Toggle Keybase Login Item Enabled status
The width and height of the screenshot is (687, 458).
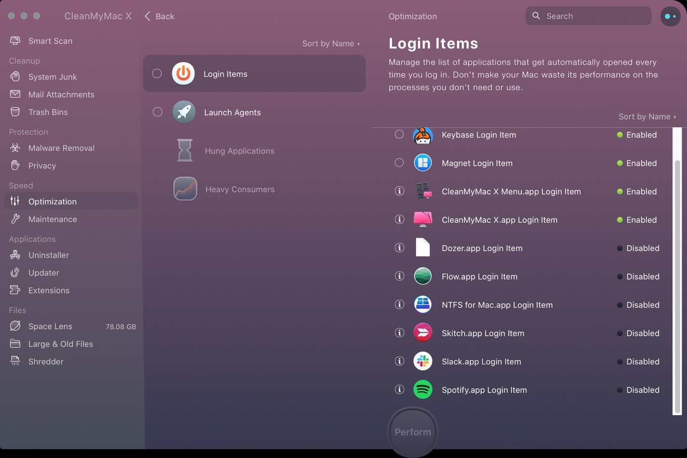coord(637,135)
